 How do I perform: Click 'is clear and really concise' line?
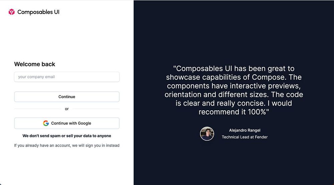[220, 103]
